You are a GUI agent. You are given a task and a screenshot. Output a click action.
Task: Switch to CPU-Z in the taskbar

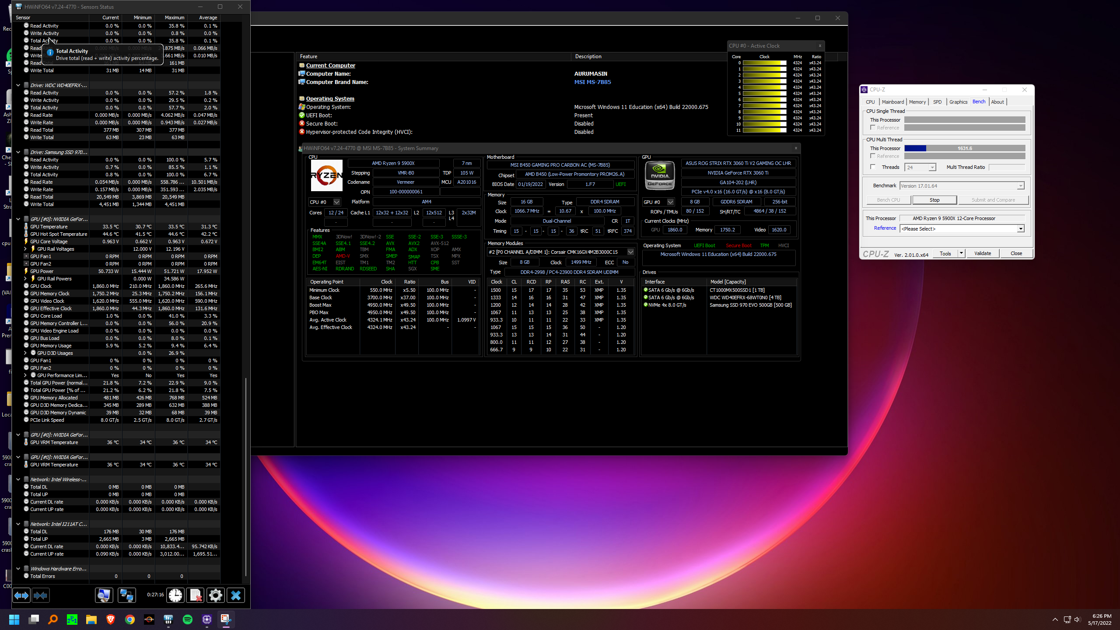point(207,619)
